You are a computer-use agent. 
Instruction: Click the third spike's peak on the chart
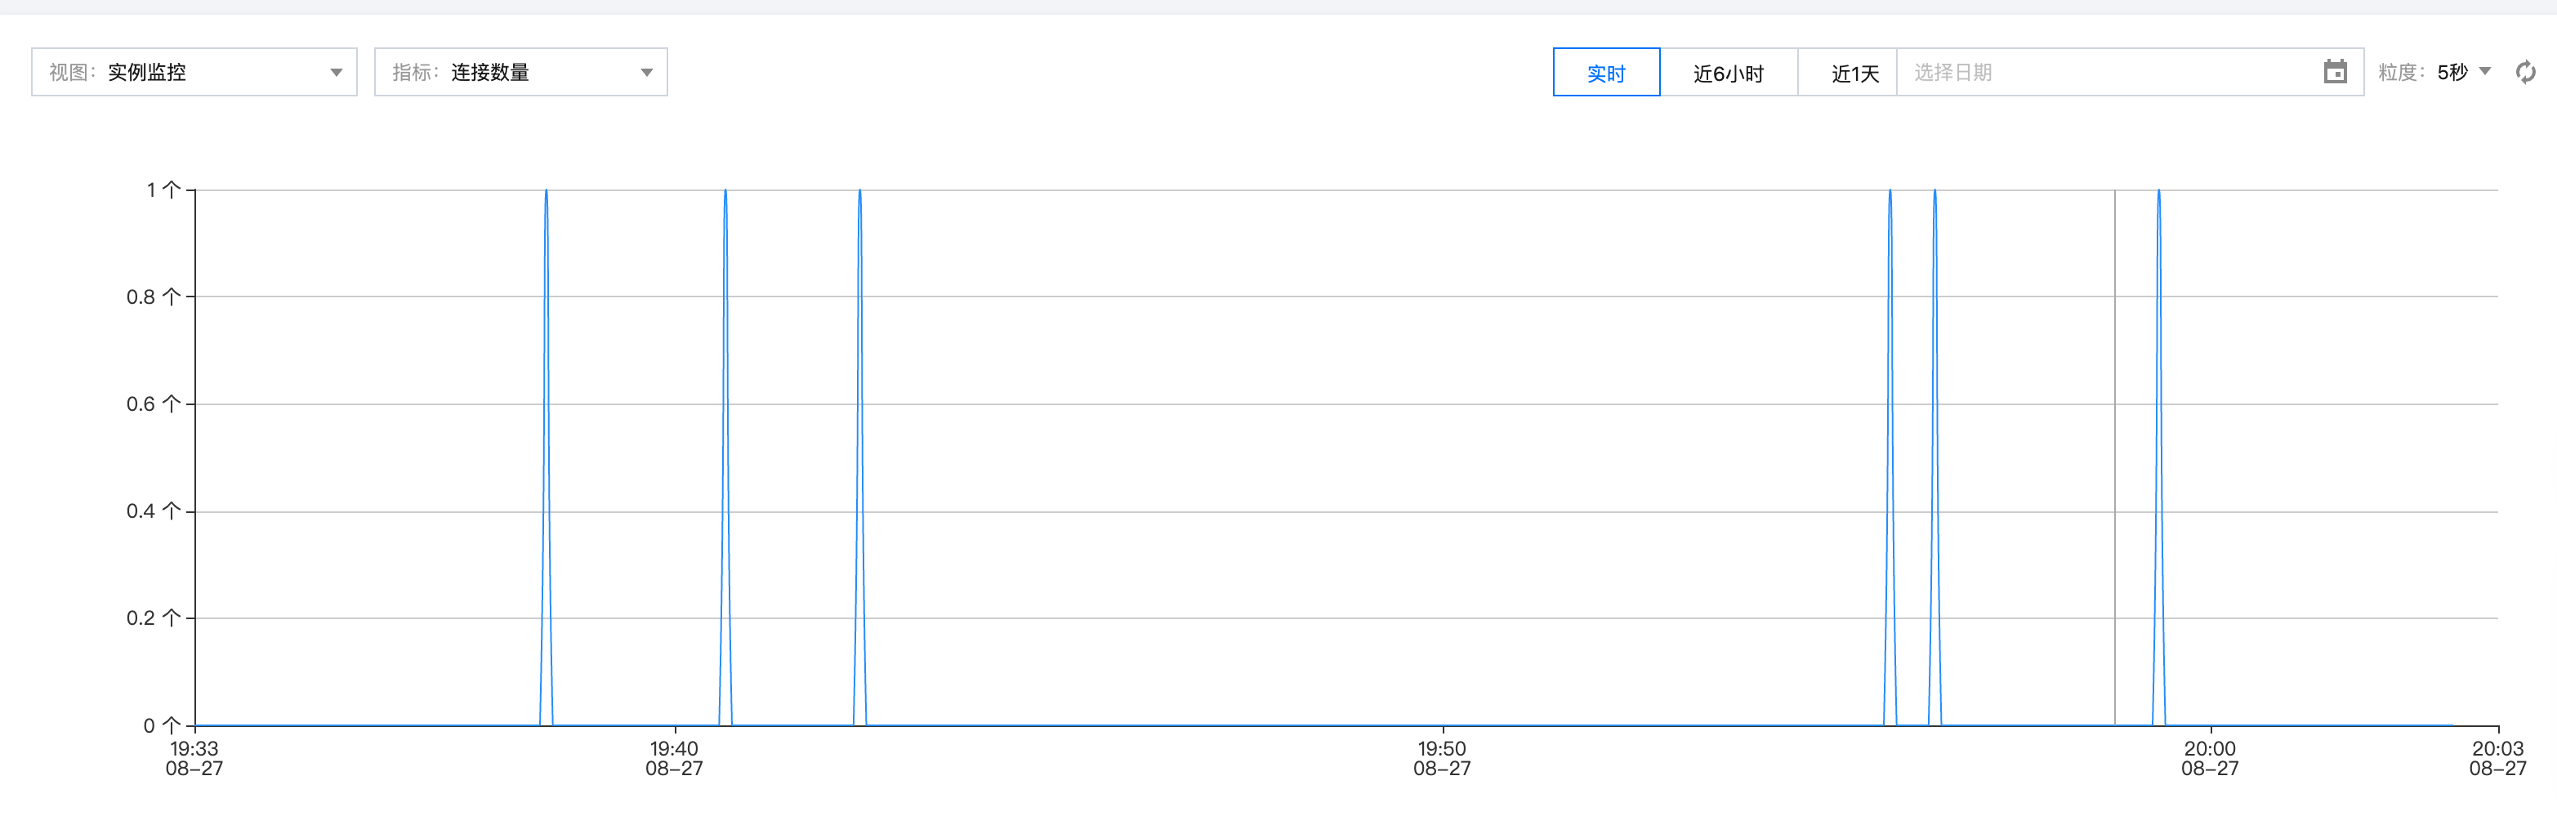click(859, 192)
